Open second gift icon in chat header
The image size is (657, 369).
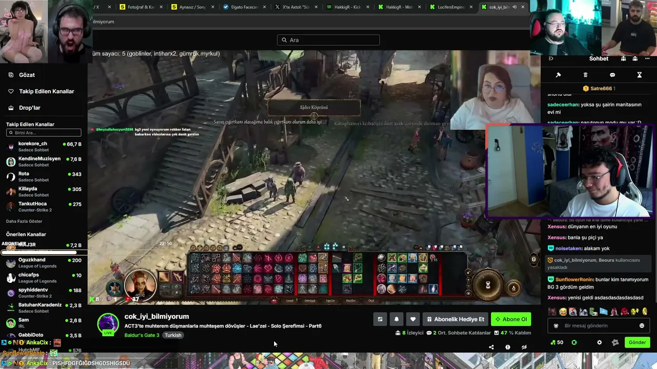635,58
